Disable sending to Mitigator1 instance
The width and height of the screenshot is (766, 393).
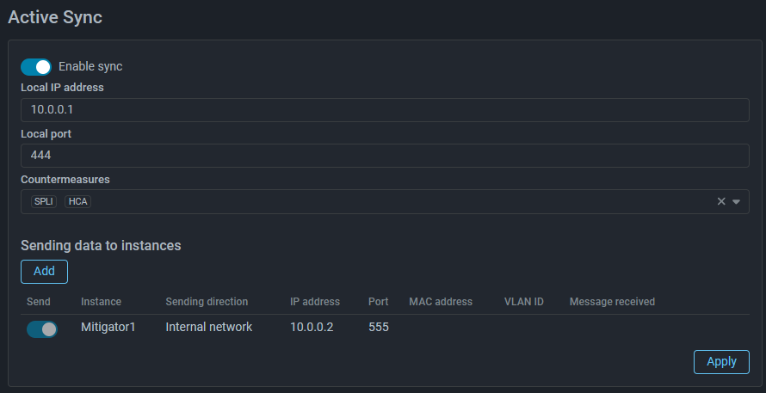click(x=42, y=329)
